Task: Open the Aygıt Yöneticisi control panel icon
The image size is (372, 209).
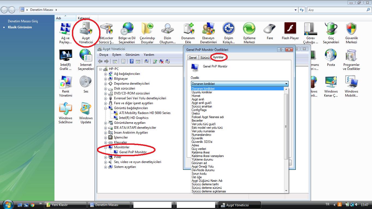Action: [86, 33]
